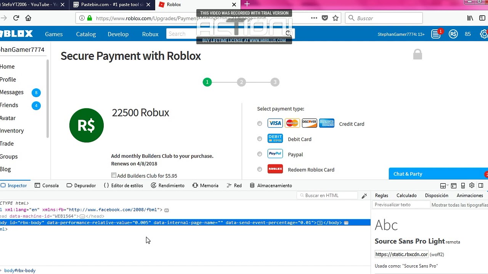This screenshot has height=274, width=488.
Task: Click the ev event badge on body node
Action: pyautogui.click(x=346, y=223)
